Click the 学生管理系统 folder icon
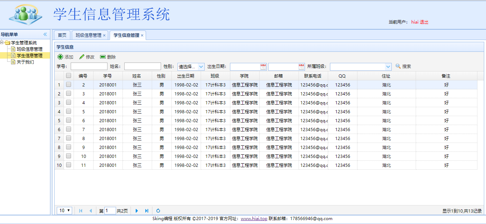Viewport: 486px width, 224px height. [x=7, y=43]
